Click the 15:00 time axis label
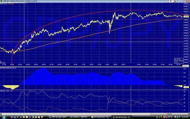This screenshot has height=119, width=190. coord(115,65)
